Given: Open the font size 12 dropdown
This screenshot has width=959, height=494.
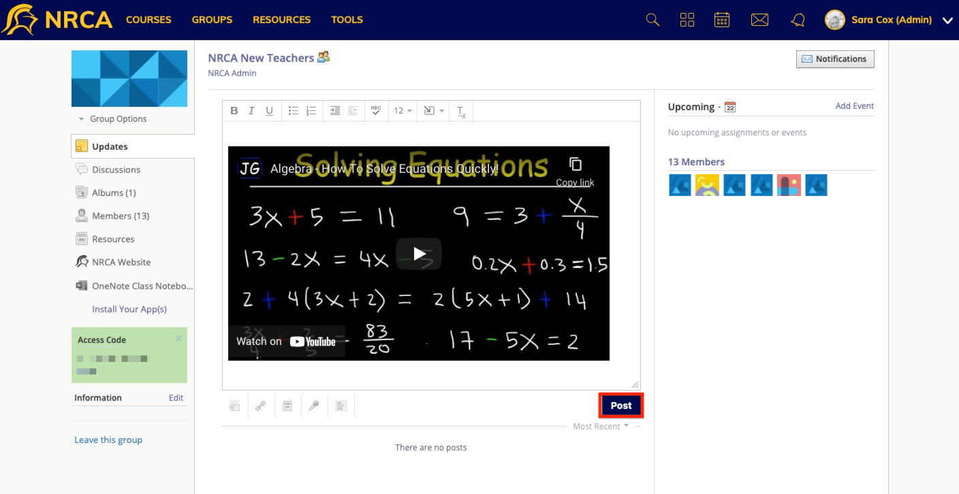Looking at the screenshot, I should pyautogui.click(x=403, y=111).
